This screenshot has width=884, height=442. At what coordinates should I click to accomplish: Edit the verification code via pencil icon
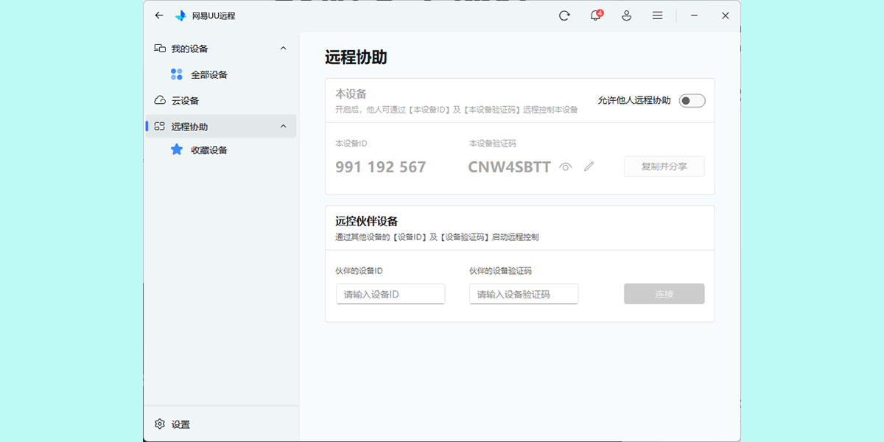point(589,166)
